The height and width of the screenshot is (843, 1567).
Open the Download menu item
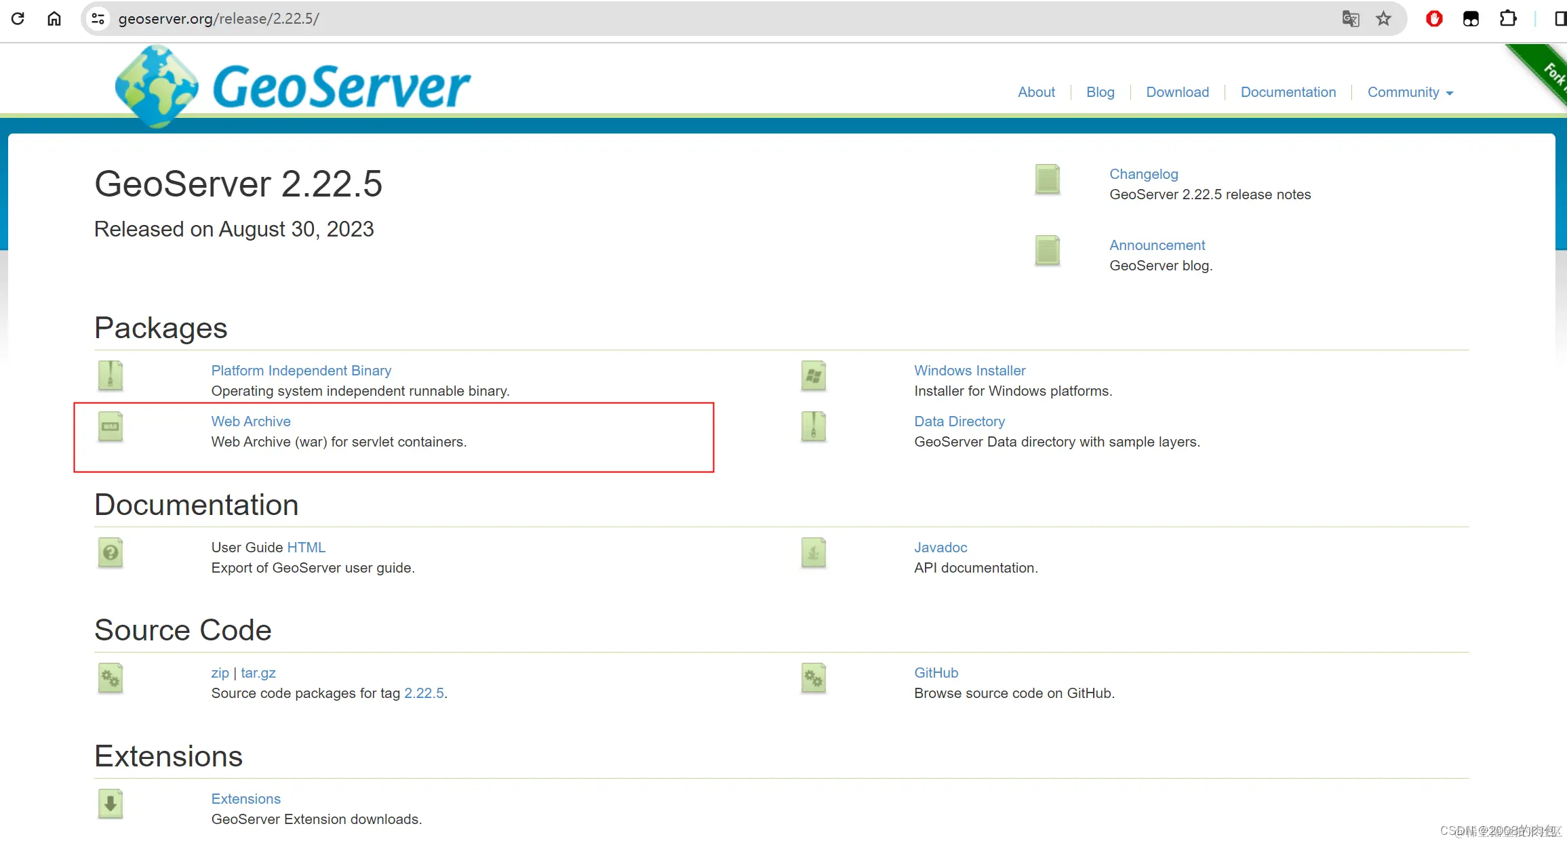(1177, 92)
